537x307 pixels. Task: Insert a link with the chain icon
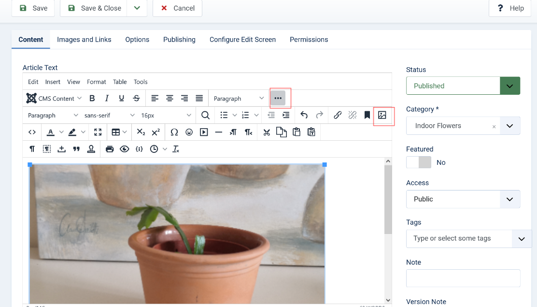[338, 115]
